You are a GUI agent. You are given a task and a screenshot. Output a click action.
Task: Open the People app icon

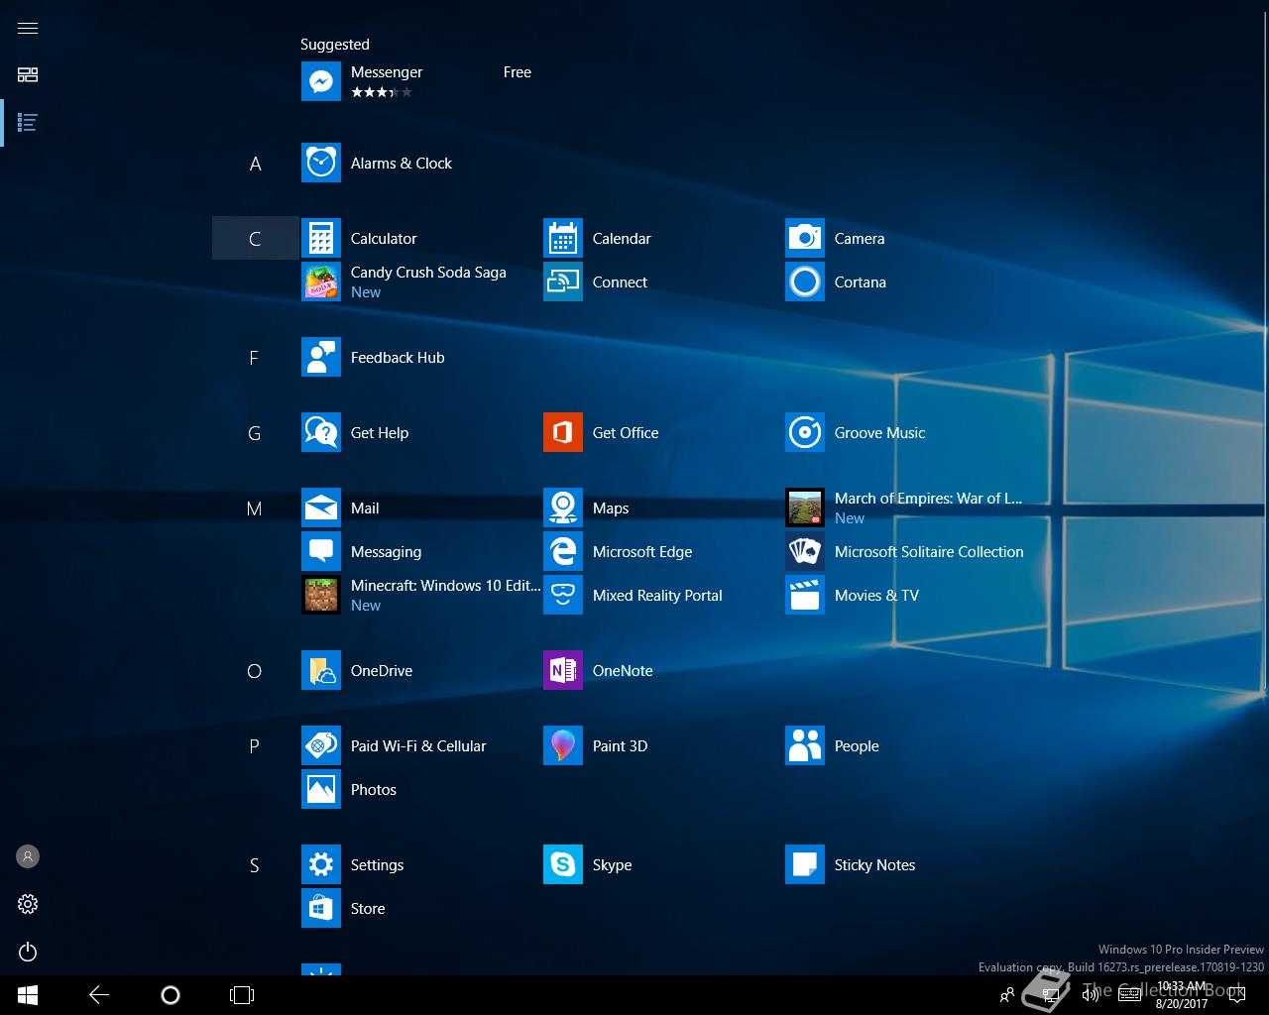805,745
